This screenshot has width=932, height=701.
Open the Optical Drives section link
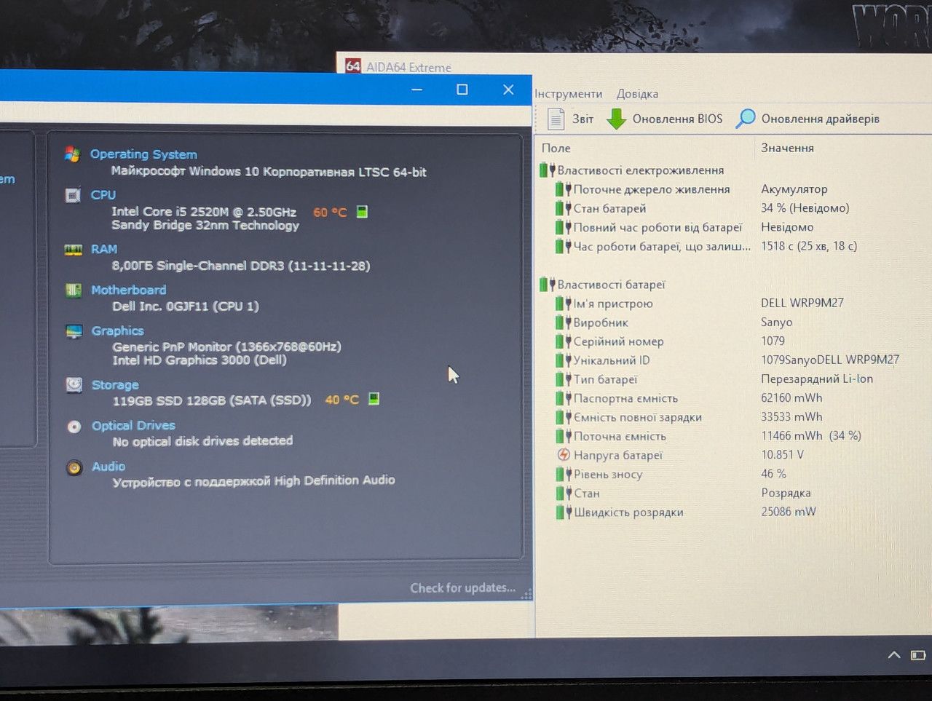(x=133, y=426)
